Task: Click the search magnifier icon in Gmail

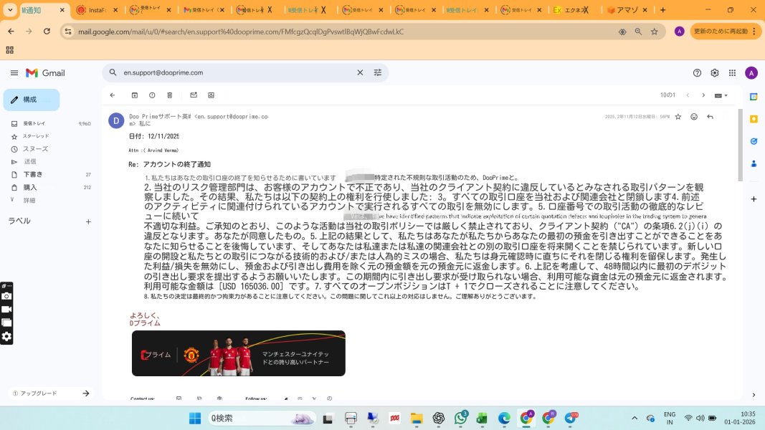Action: (113, 72)
